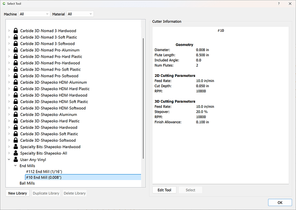Viewport: 296px width, 210px height.
Task: Expand Carbide 3D-Shapeoko HDM-Aluminum arrow
Action: click(x=9, y=82)
